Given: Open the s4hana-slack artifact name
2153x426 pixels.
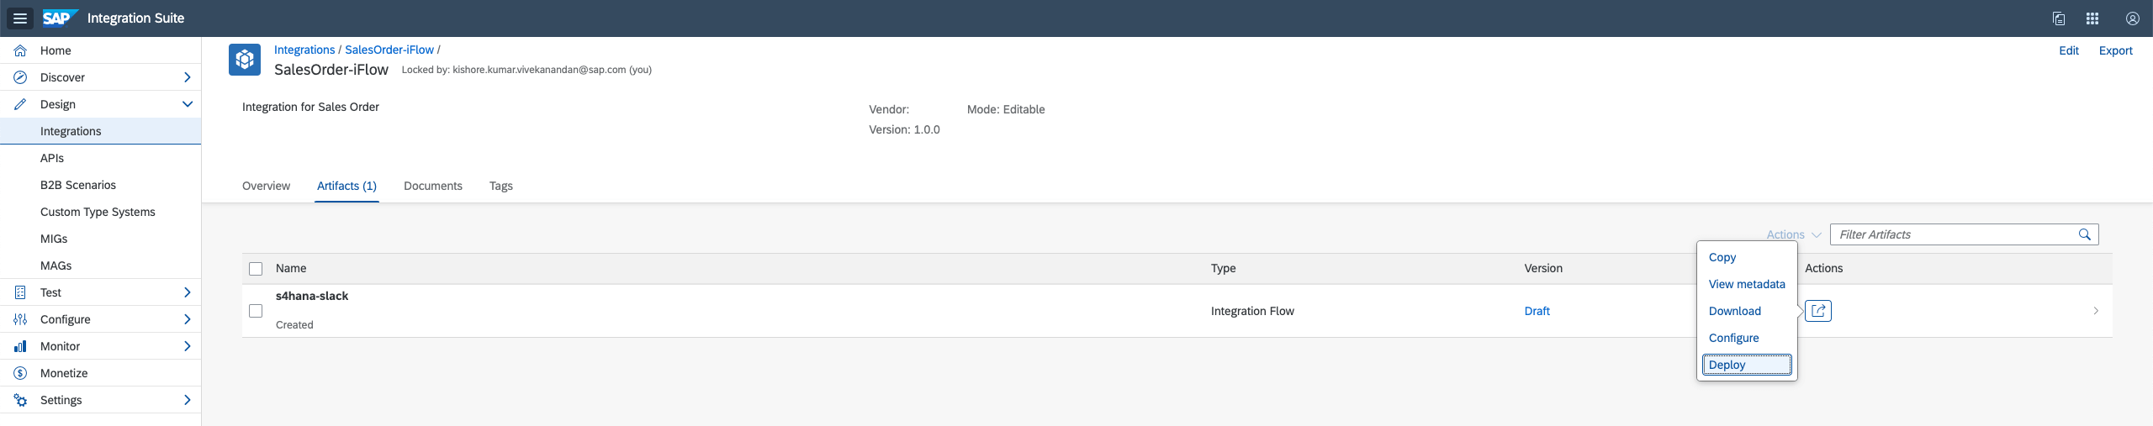Looking at the screenshot, I should pos(312,296).
